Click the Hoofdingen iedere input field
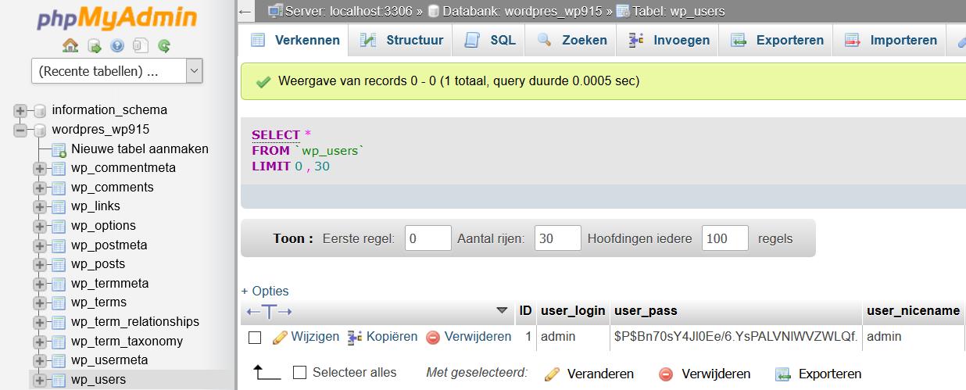 click(725, 238)
